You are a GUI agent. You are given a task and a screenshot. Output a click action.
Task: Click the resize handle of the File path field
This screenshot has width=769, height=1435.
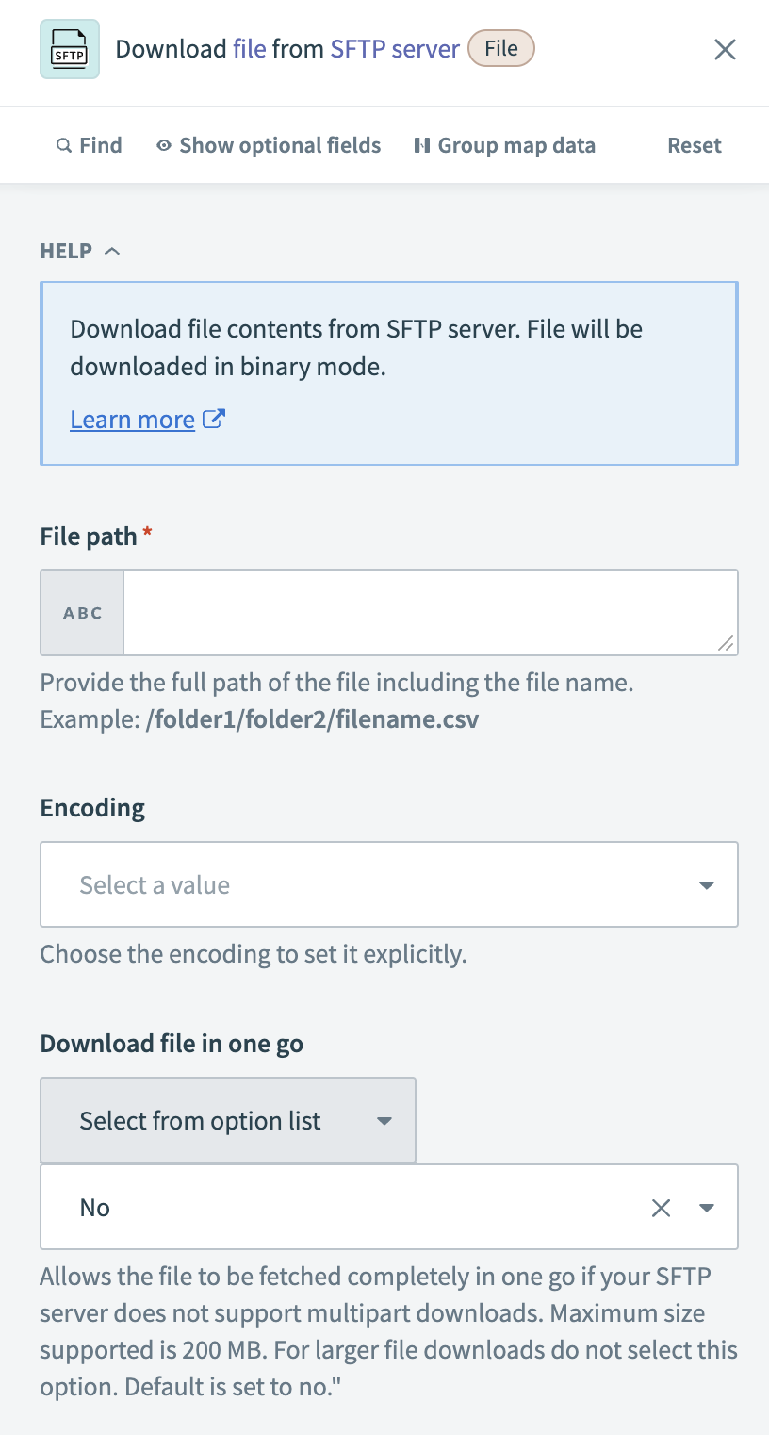tap(727, 644)
